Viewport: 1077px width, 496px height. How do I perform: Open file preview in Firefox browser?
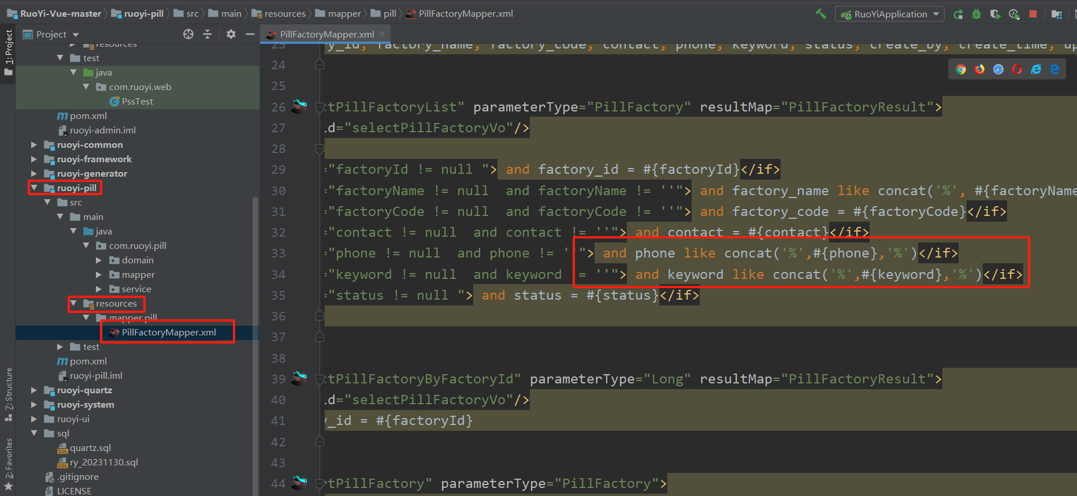(x=980, y=69)
